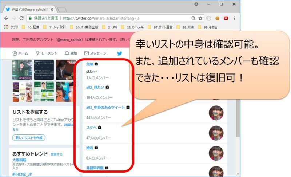The width and height of the screenshot is (291, 177).
Task: Open the zoom magnifier icon in address bar
Action: click(194, 18)
